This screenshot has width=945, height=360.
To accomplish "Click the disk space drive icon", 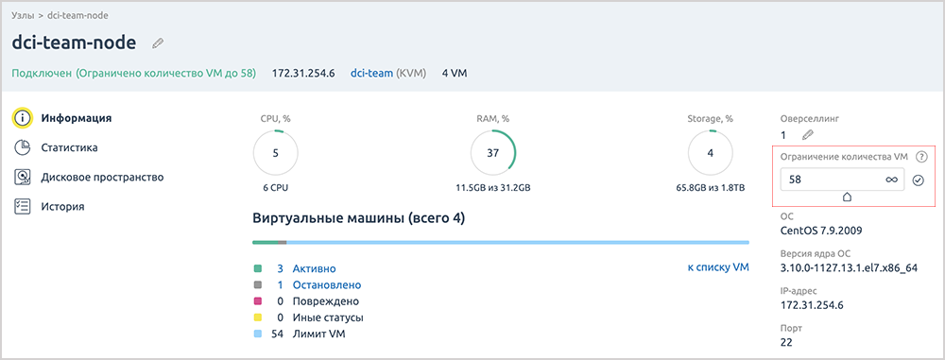I will tap(23, 178).
